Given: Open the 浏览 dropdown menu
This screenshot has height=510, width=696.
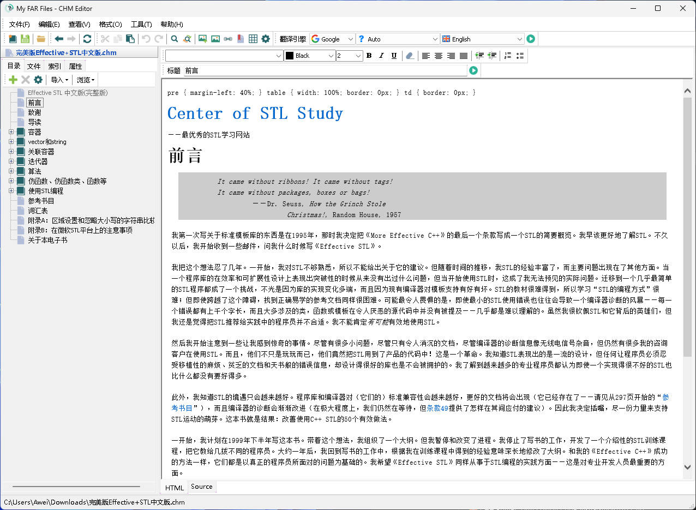Looking at the screenshot, I should 86,80.
